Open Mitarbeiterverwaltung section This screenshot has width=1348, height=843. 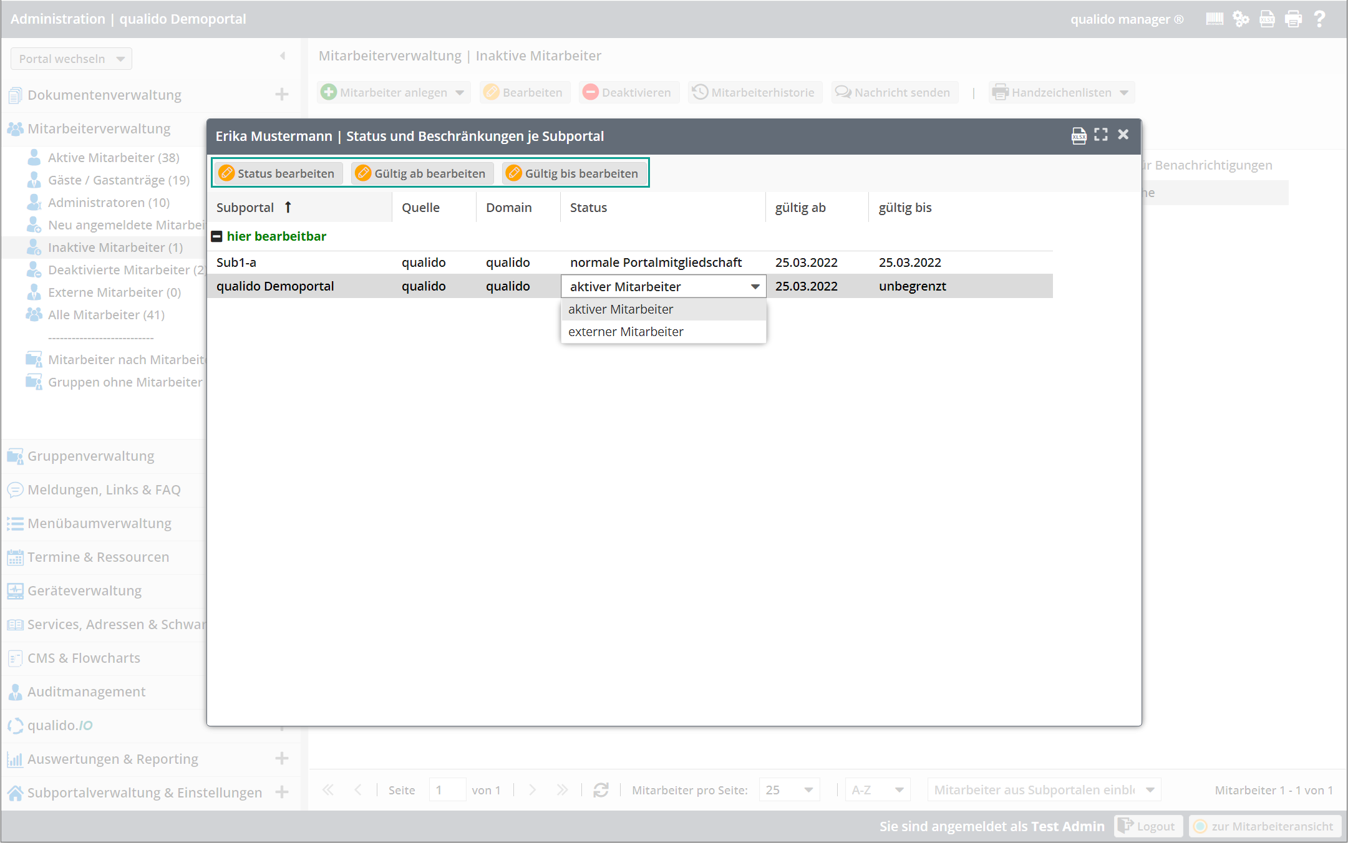click(x=99, y=128)
